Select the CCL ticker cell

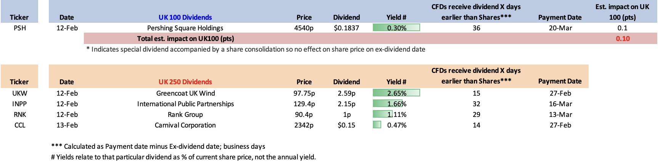coord(20,125)
